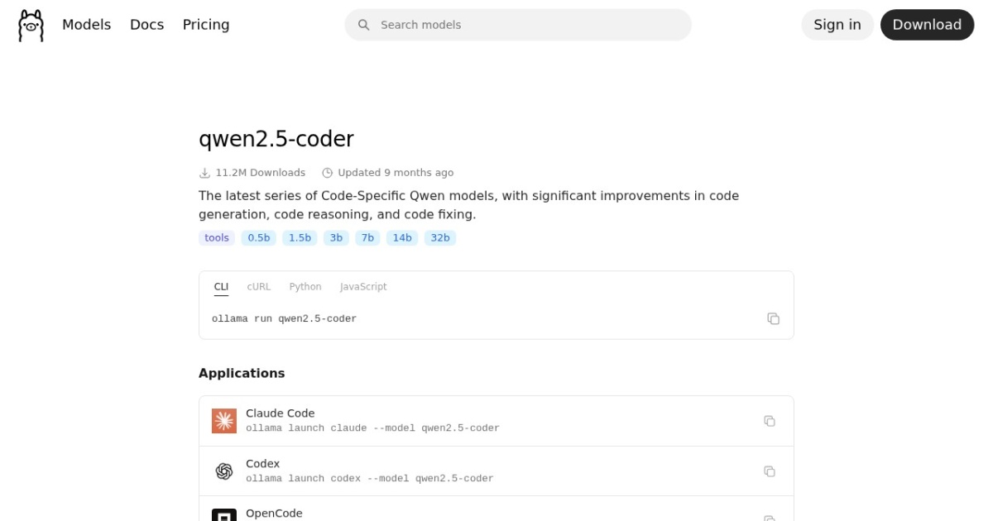The width and height of the screenshot is (993, 521).
Task: Click the Ollama llama logo
Action: coord(31,25)
